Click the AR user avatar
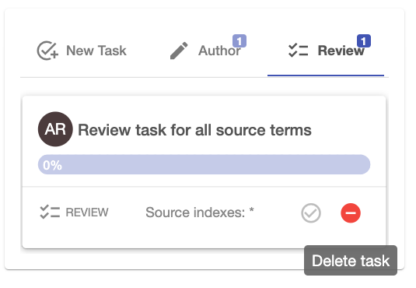The image size is (416, 288). 55,129
